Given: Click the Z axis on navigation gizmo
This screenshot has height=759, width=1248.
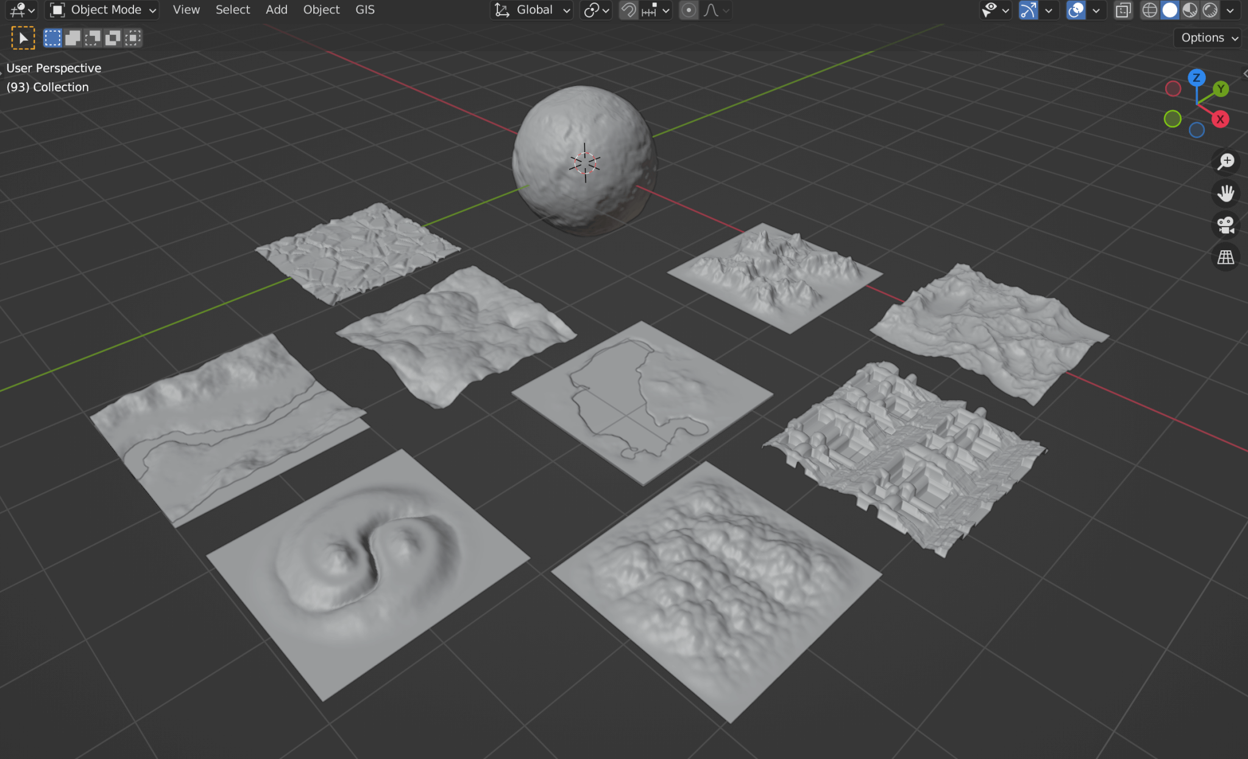Looking at the screenshot, I should click(x=1197, y=78).
